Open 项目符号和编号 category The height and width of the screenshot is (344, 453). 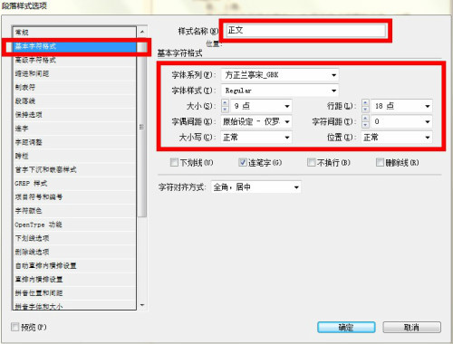tap(74, 197)
